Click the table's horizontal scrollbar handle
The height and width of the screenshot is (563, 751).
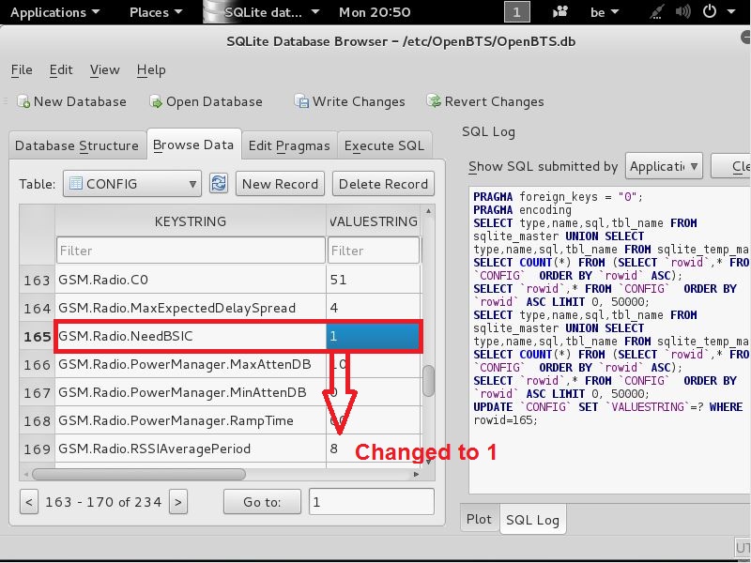point(138,474)
